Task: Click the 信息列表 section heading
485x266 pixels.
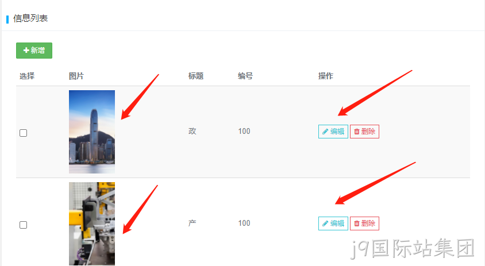Action: [30, 18]
